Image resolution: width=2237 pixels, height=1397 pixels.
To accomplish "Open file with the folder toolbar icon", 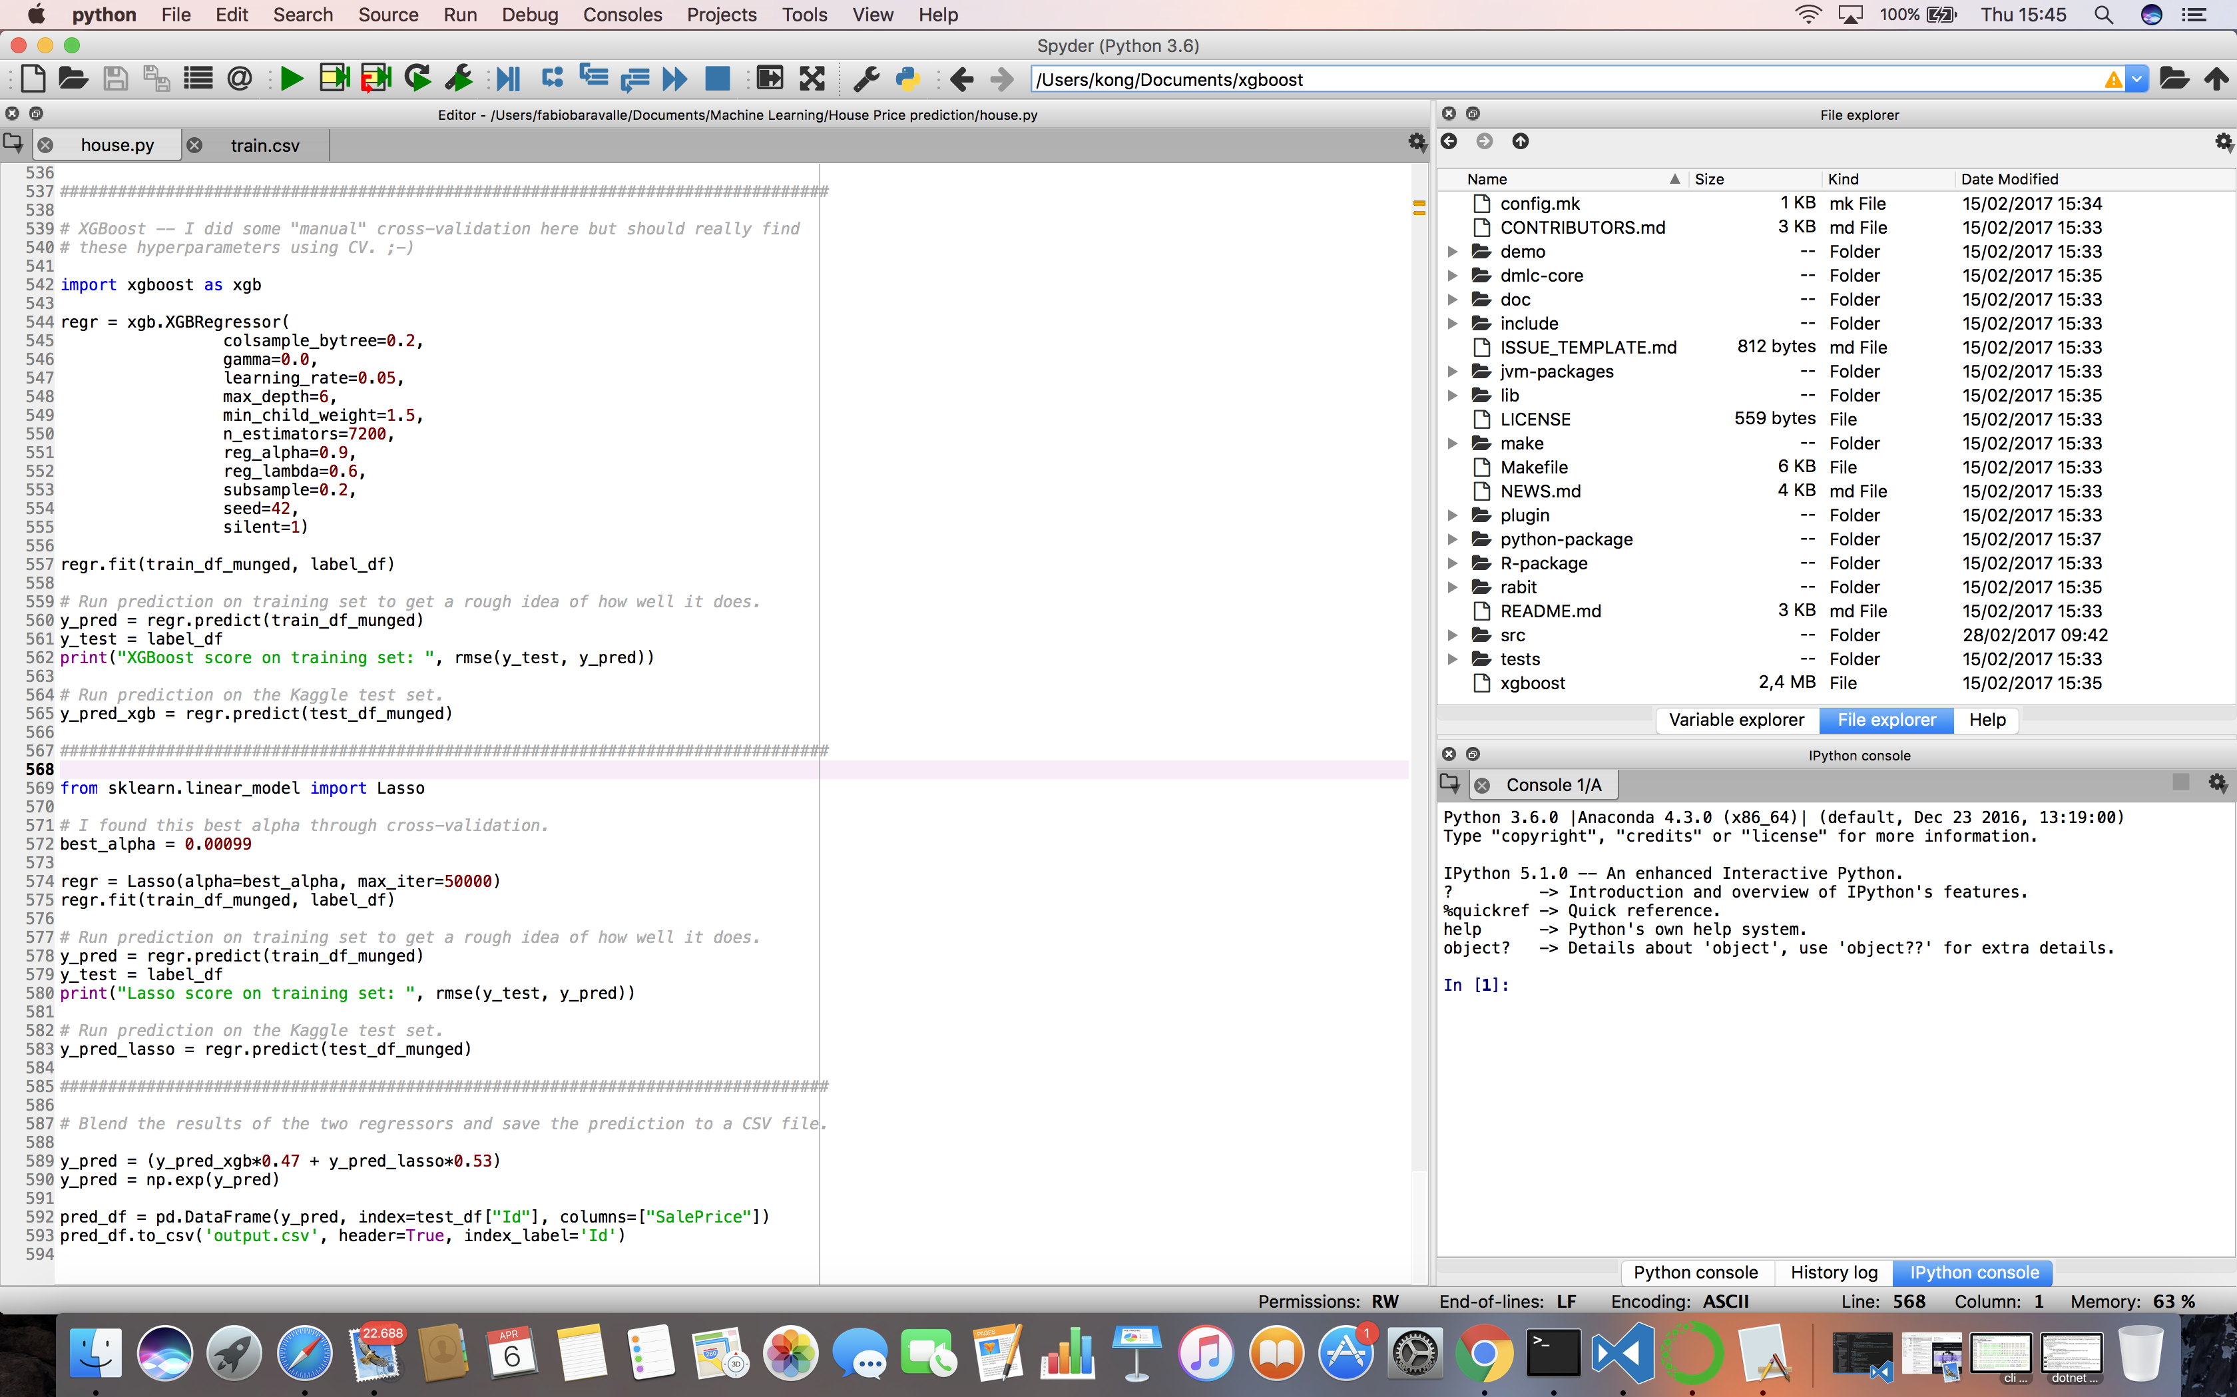I will [x=73, y=79].
